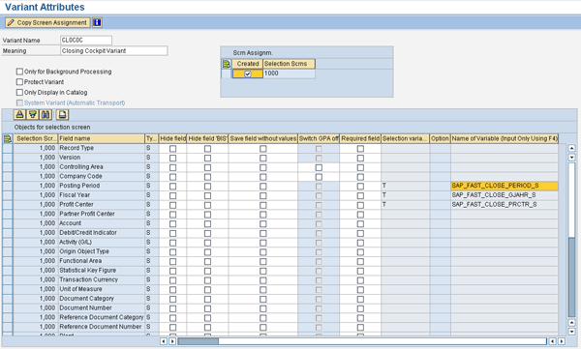This screenshot has width=581, height=349.
Task: Click the Hide field column header
Action: (172, 138)
